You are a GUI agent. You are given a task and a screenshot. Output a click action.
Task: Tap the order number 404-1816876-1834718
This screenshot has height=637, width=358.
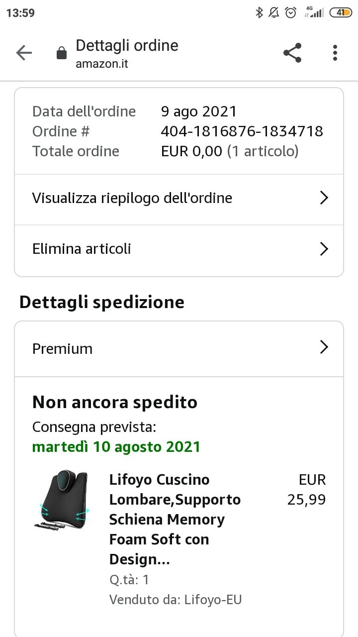pyautogui.click(x=242, y=131)
